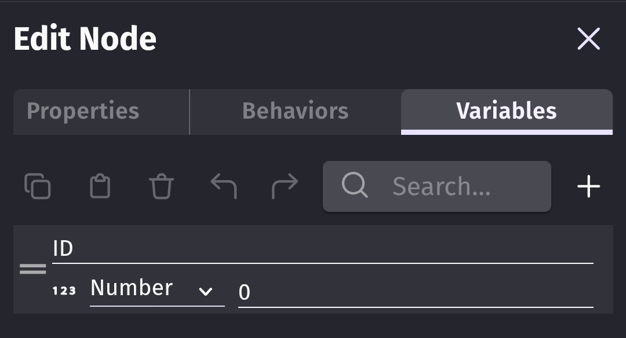
Task: Open the Behaviors tab
Action: tap(295, 111)
